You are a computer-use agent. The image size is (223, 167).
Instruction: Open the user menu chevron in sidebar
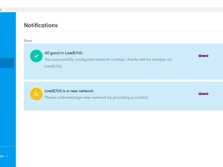pyautogui.click(x=7, y=156)
